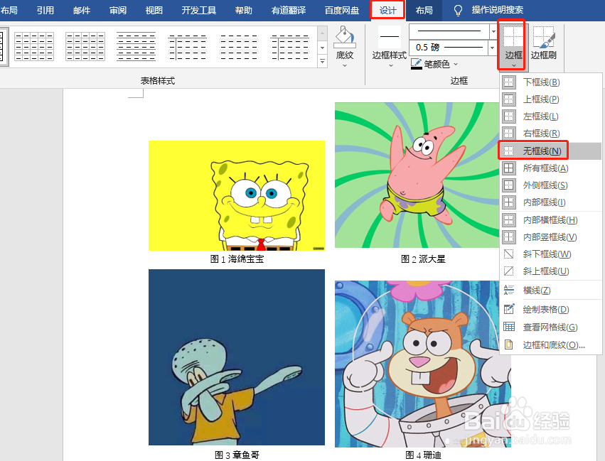Click caption 图 4 珊迪

pyautogui.click(x=423, y=455)
